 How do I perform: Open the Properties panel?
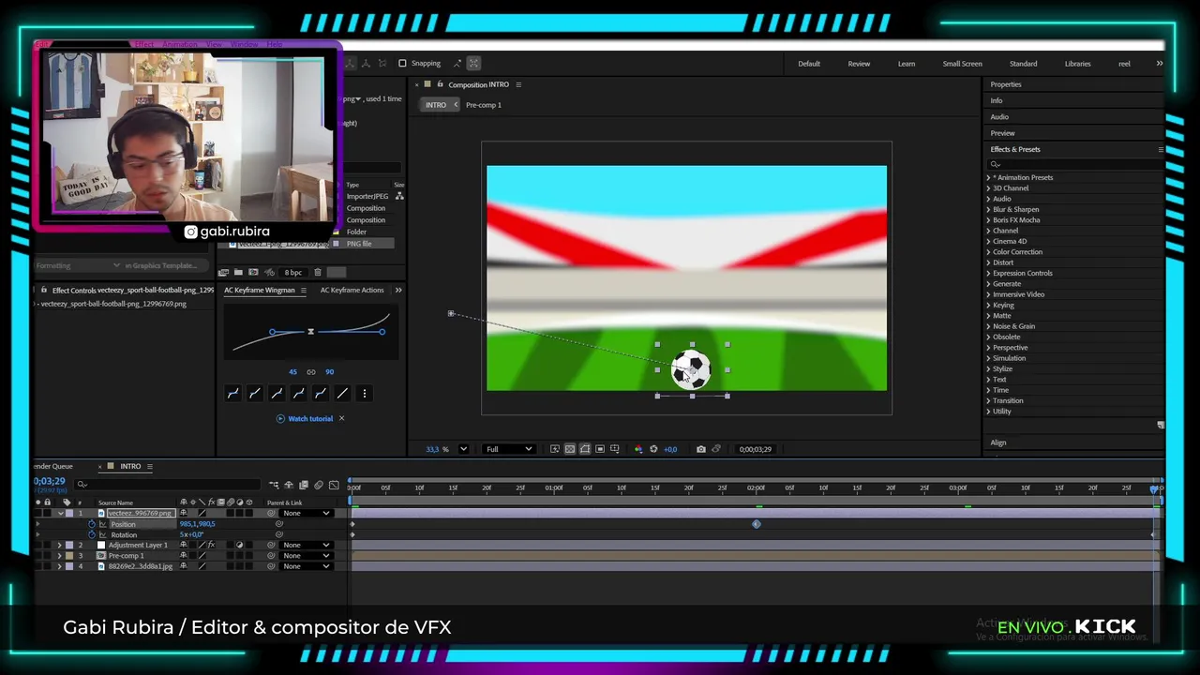(1006, 84)
